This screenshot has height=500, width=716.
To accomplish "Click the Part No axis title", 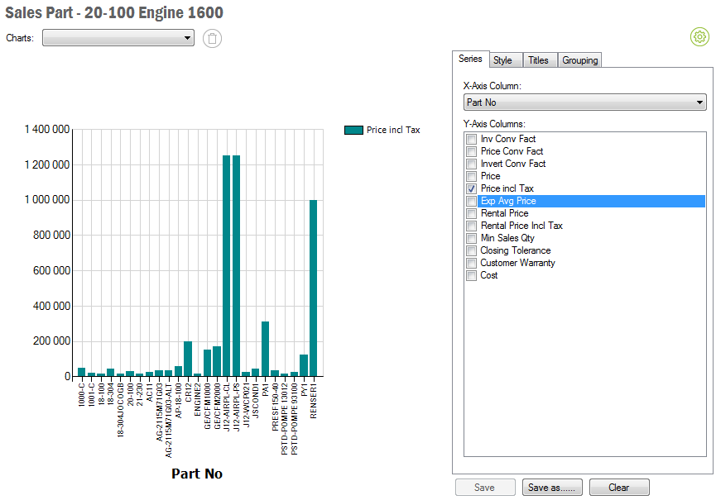I will [197, 474].
